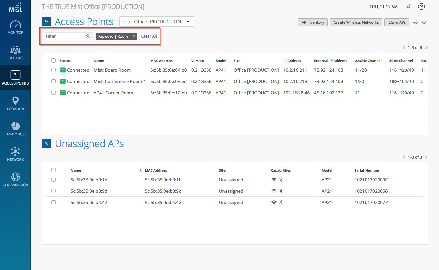This screenshot has width=439, height=270.
Task: Open table column settings icon
Action: 416,22
